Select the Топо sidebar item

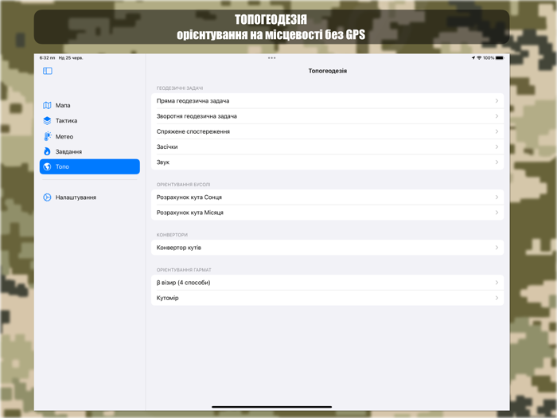[x=89, y=166]
